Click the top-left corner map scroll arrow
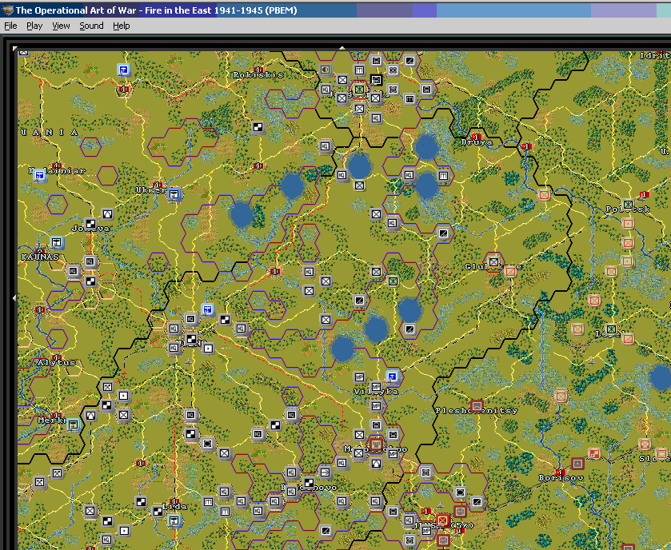This screenshot has height=550, width=671. (x=15, y=49)
